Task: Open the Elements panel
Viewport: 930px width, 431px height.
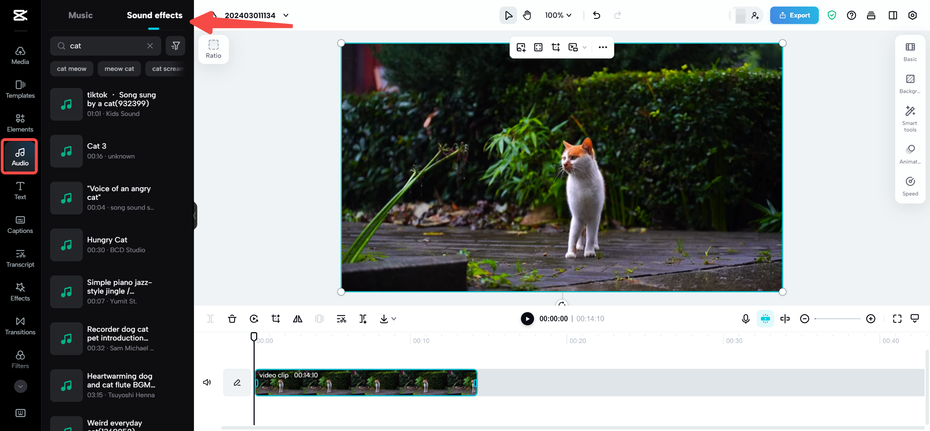Action: (x=20, y=123)
